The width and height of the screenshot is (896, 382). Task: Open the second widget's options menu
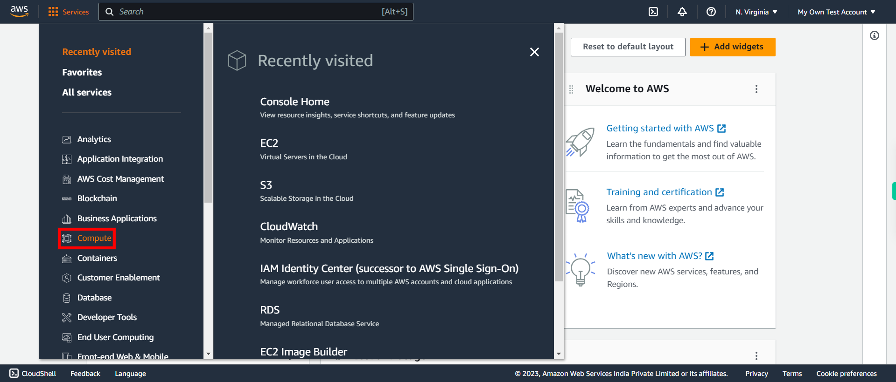[x=756, y=356]
